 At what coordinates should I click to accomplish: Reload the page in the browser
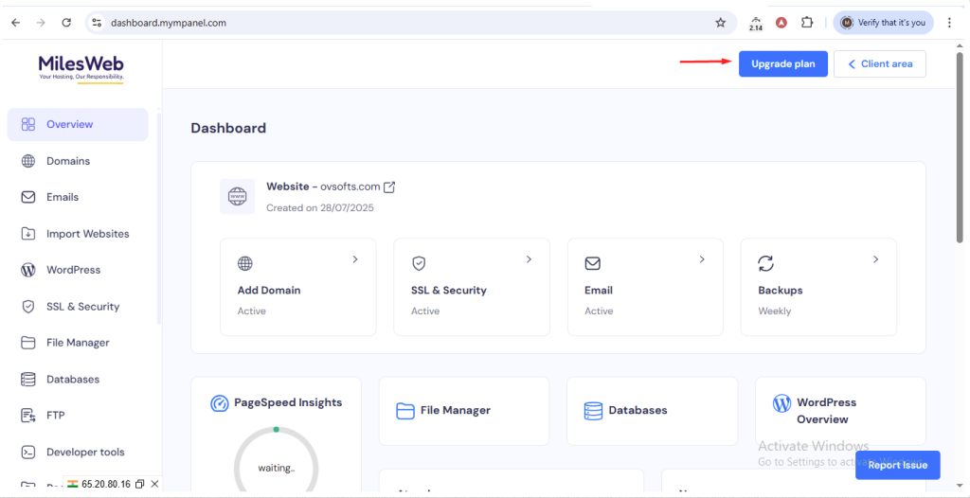(67, 23)
